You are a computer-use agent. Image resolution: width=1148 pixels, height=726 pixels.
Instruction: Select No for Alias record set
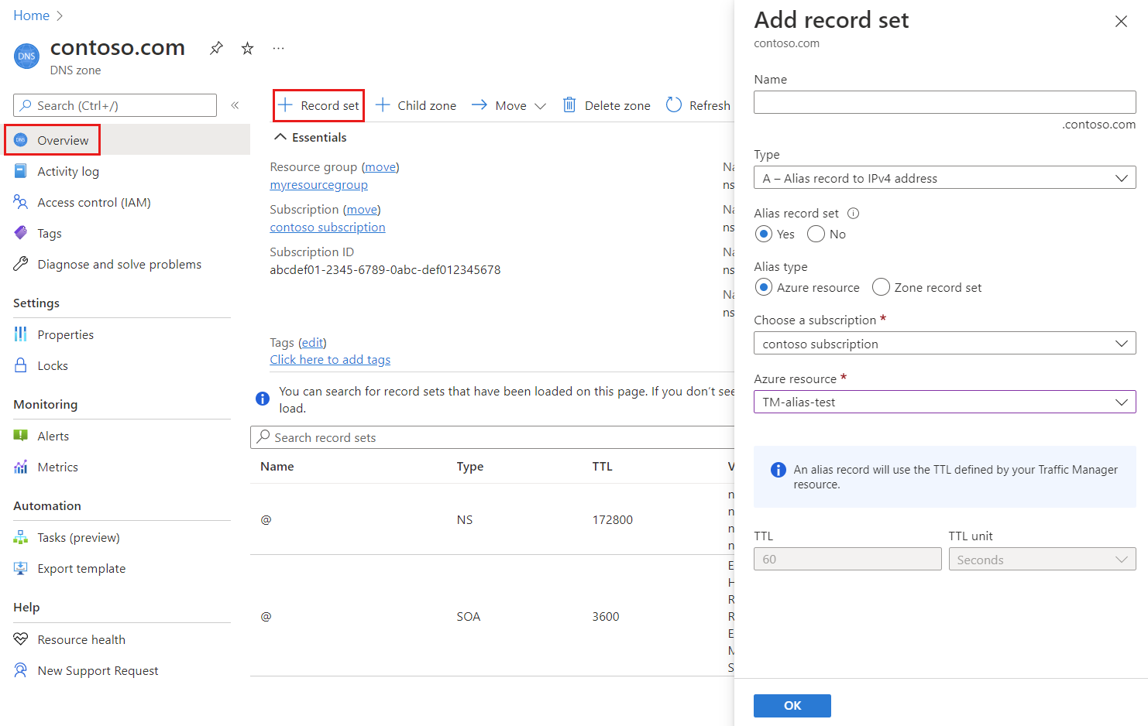pyautogui.click(x=816, y=234)
